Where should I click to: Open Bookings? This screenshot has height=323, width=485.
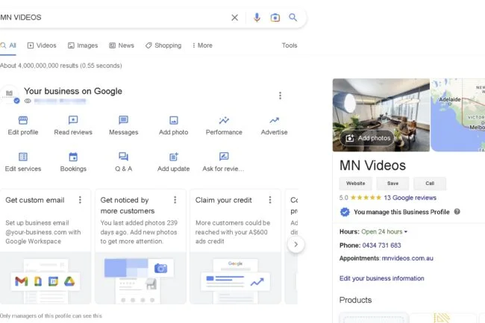pos(73,163)
